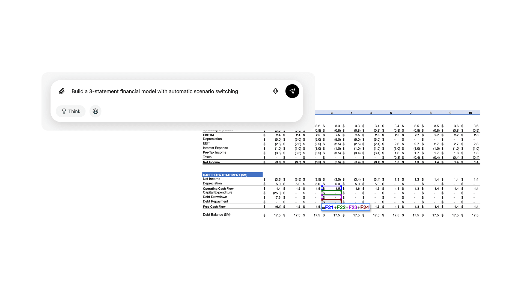The width and height of the screenshot is (524, 295).
Task: Click the paperclip attach file icon
Action: pos(62,91)
